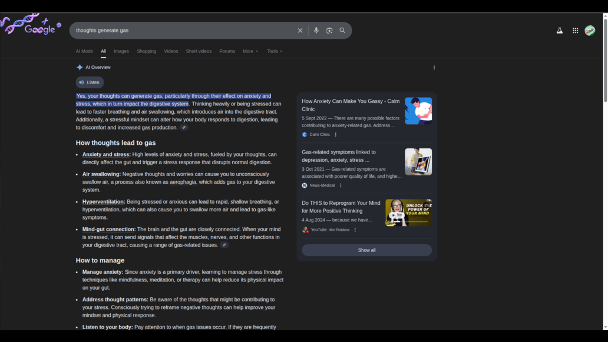The image size is (608, 342).
Task: Expand the Tools dropdown
Action: pyautogui.click(x=275, y=51)
